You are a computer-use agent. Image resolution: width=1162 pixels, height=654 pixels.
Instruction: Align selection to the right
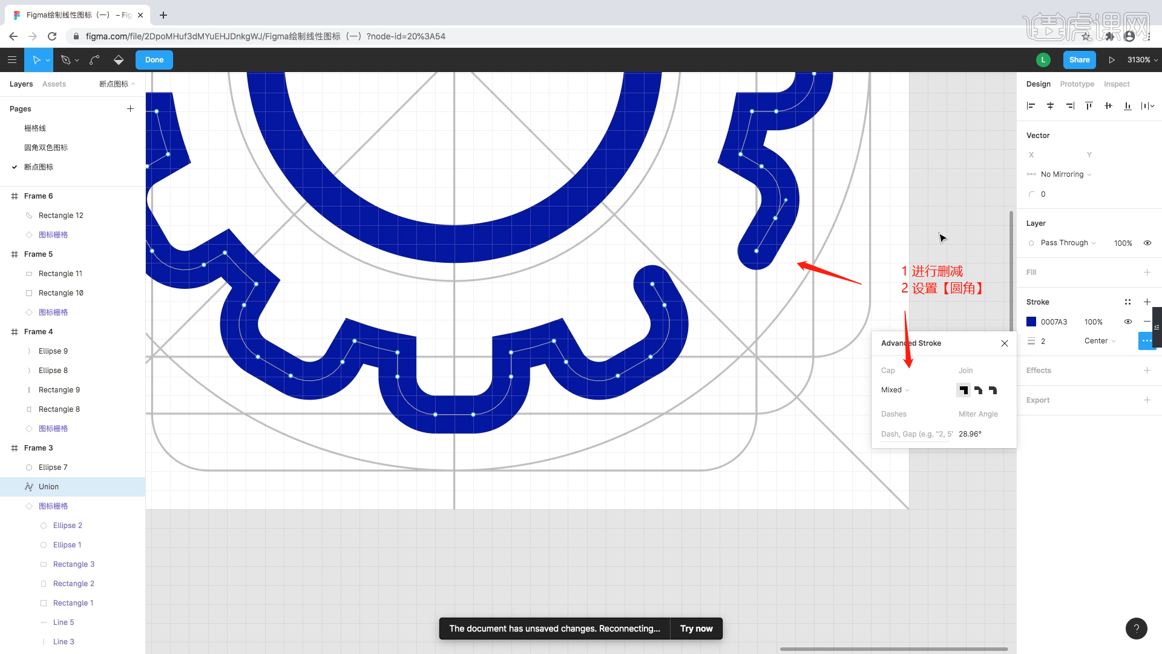pos(1069,106)
